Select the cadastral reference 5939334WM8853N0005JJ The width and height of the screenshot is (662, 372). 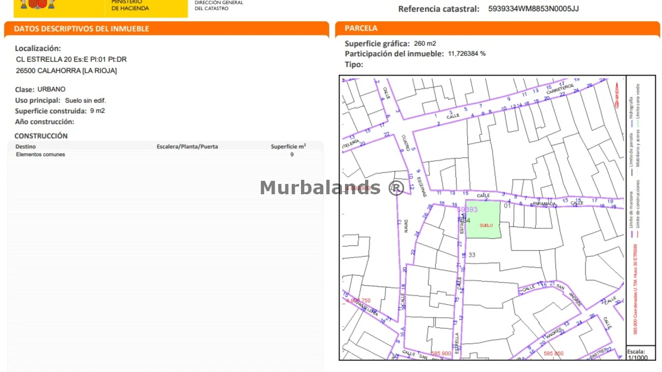coord(533,9)
